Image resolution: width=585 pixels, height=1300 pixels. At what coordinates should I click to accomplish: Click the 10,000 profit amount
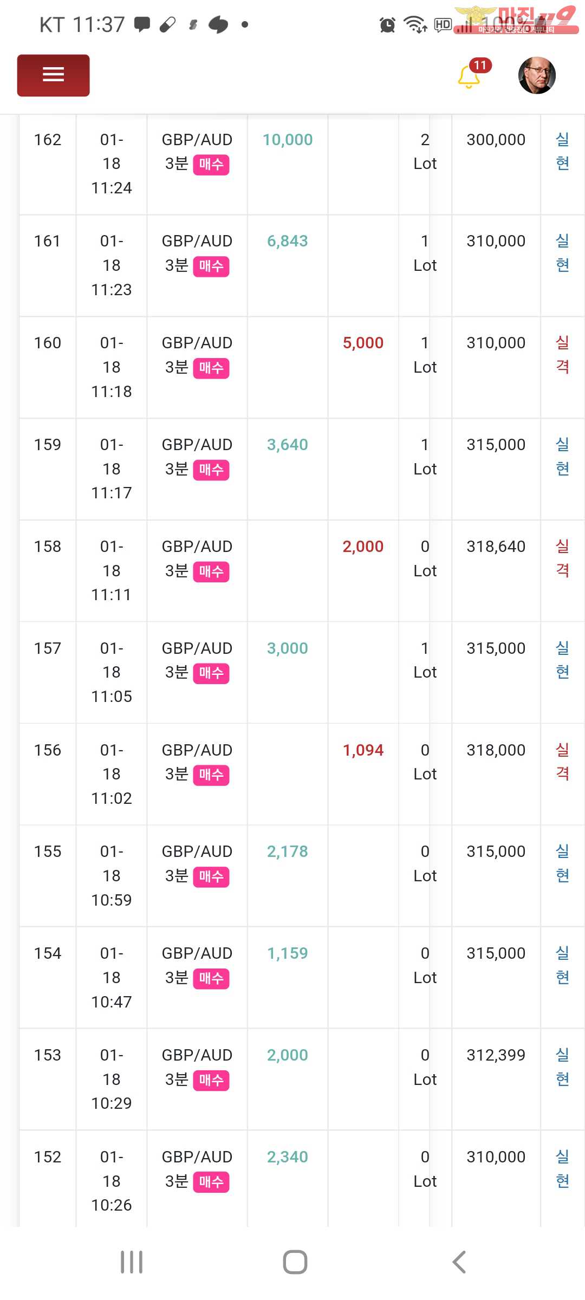(x=288, y=140)
